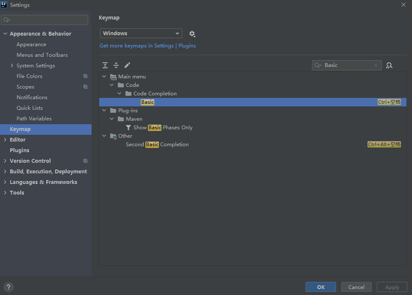
Task: Open the File Colors settings page
Action: [29, 76]
